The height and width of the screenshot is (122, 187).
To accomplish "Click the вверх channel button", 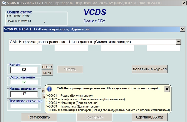I will (47, 67).
